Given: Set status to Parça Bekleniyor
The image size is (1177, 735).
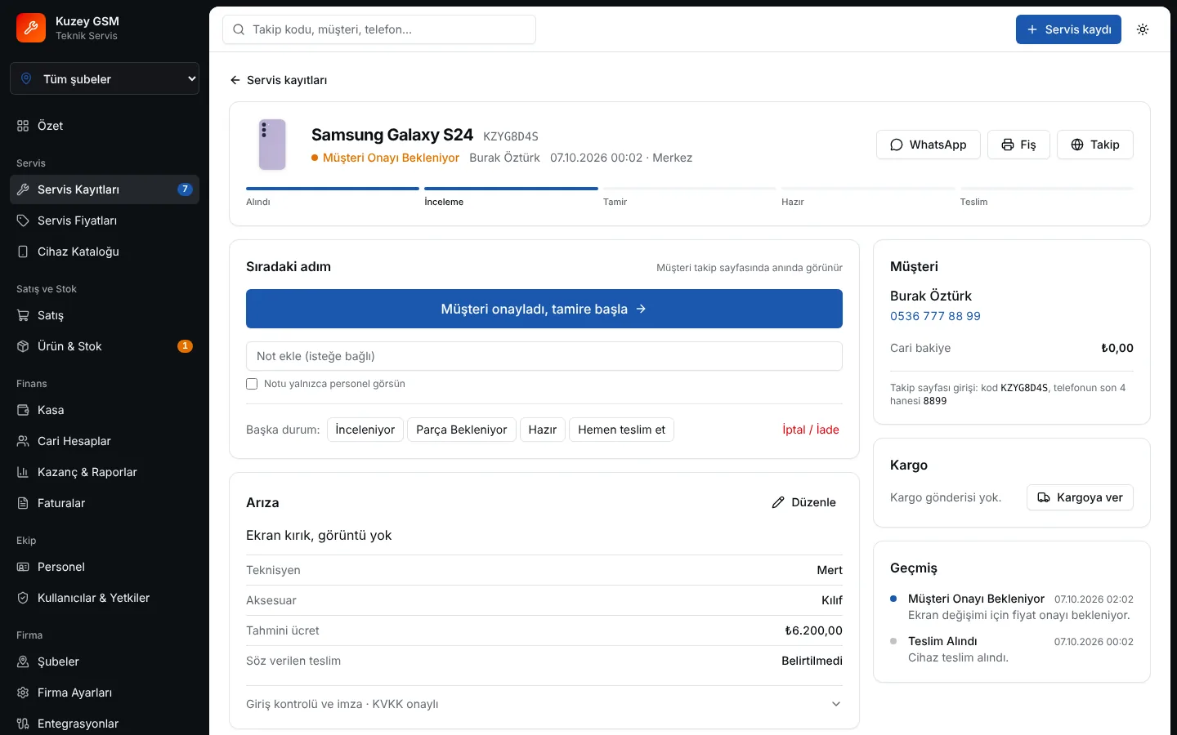Looking at the screenshot, I should pos(462,430).
